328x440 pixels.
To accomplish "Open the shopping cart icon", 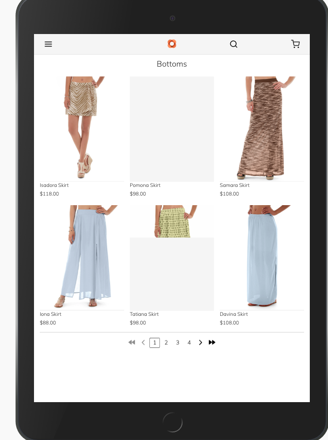I will point(295,44).
